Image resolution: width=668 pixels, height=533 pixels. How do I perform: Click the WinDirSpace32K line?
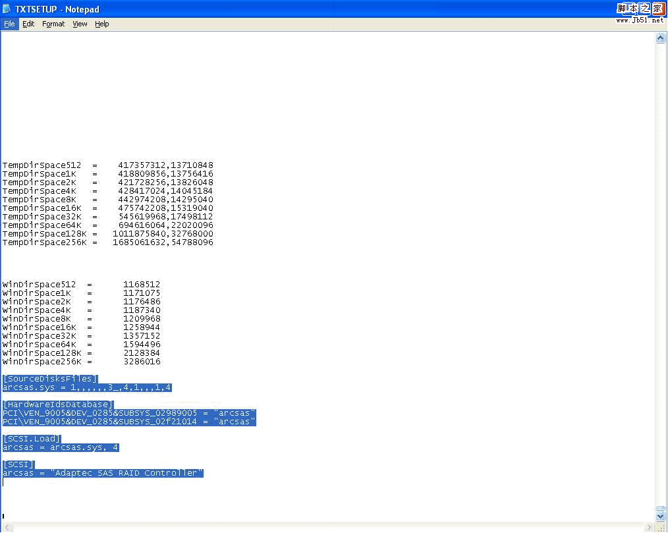(82, 336)
